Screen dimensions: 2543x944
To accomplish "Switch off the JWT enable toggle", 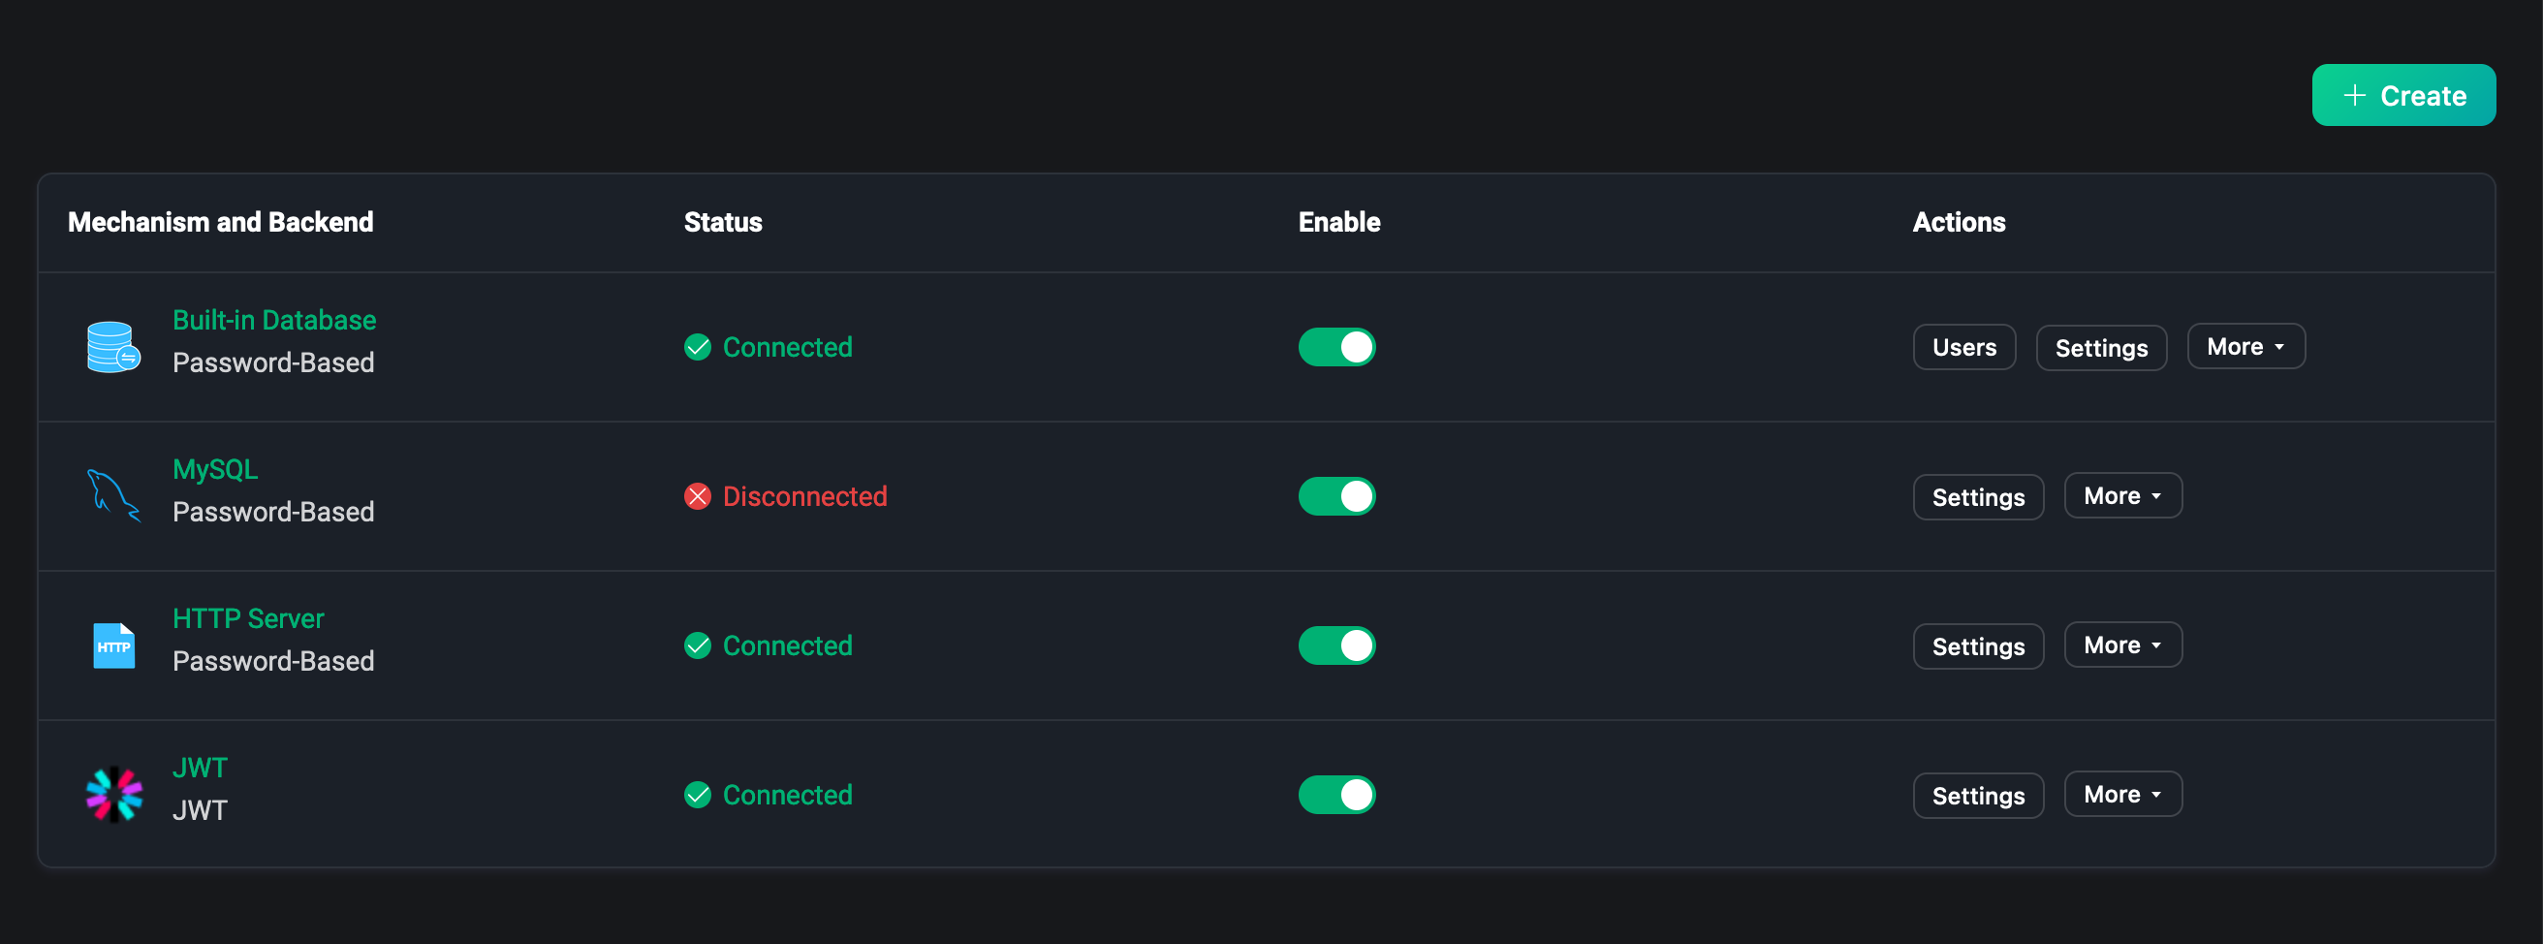I will [1336, 795].
